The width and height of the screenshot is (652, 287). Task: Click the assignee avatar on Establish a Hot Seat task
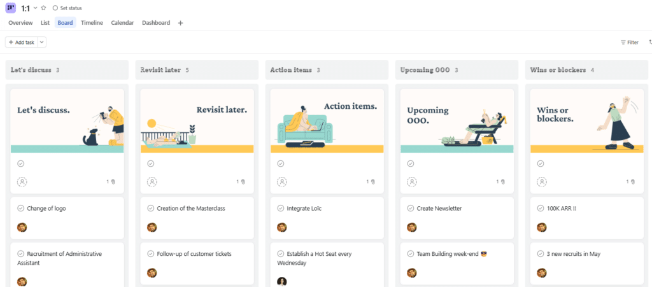[x=282, y=282]
